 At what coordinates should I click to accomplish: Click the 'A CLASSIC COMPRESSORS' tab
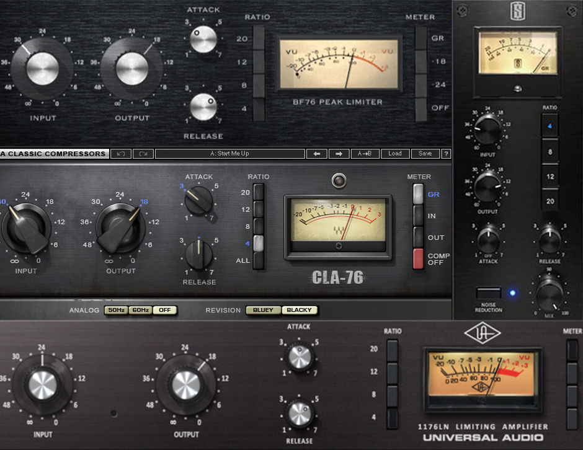point(53,153)
